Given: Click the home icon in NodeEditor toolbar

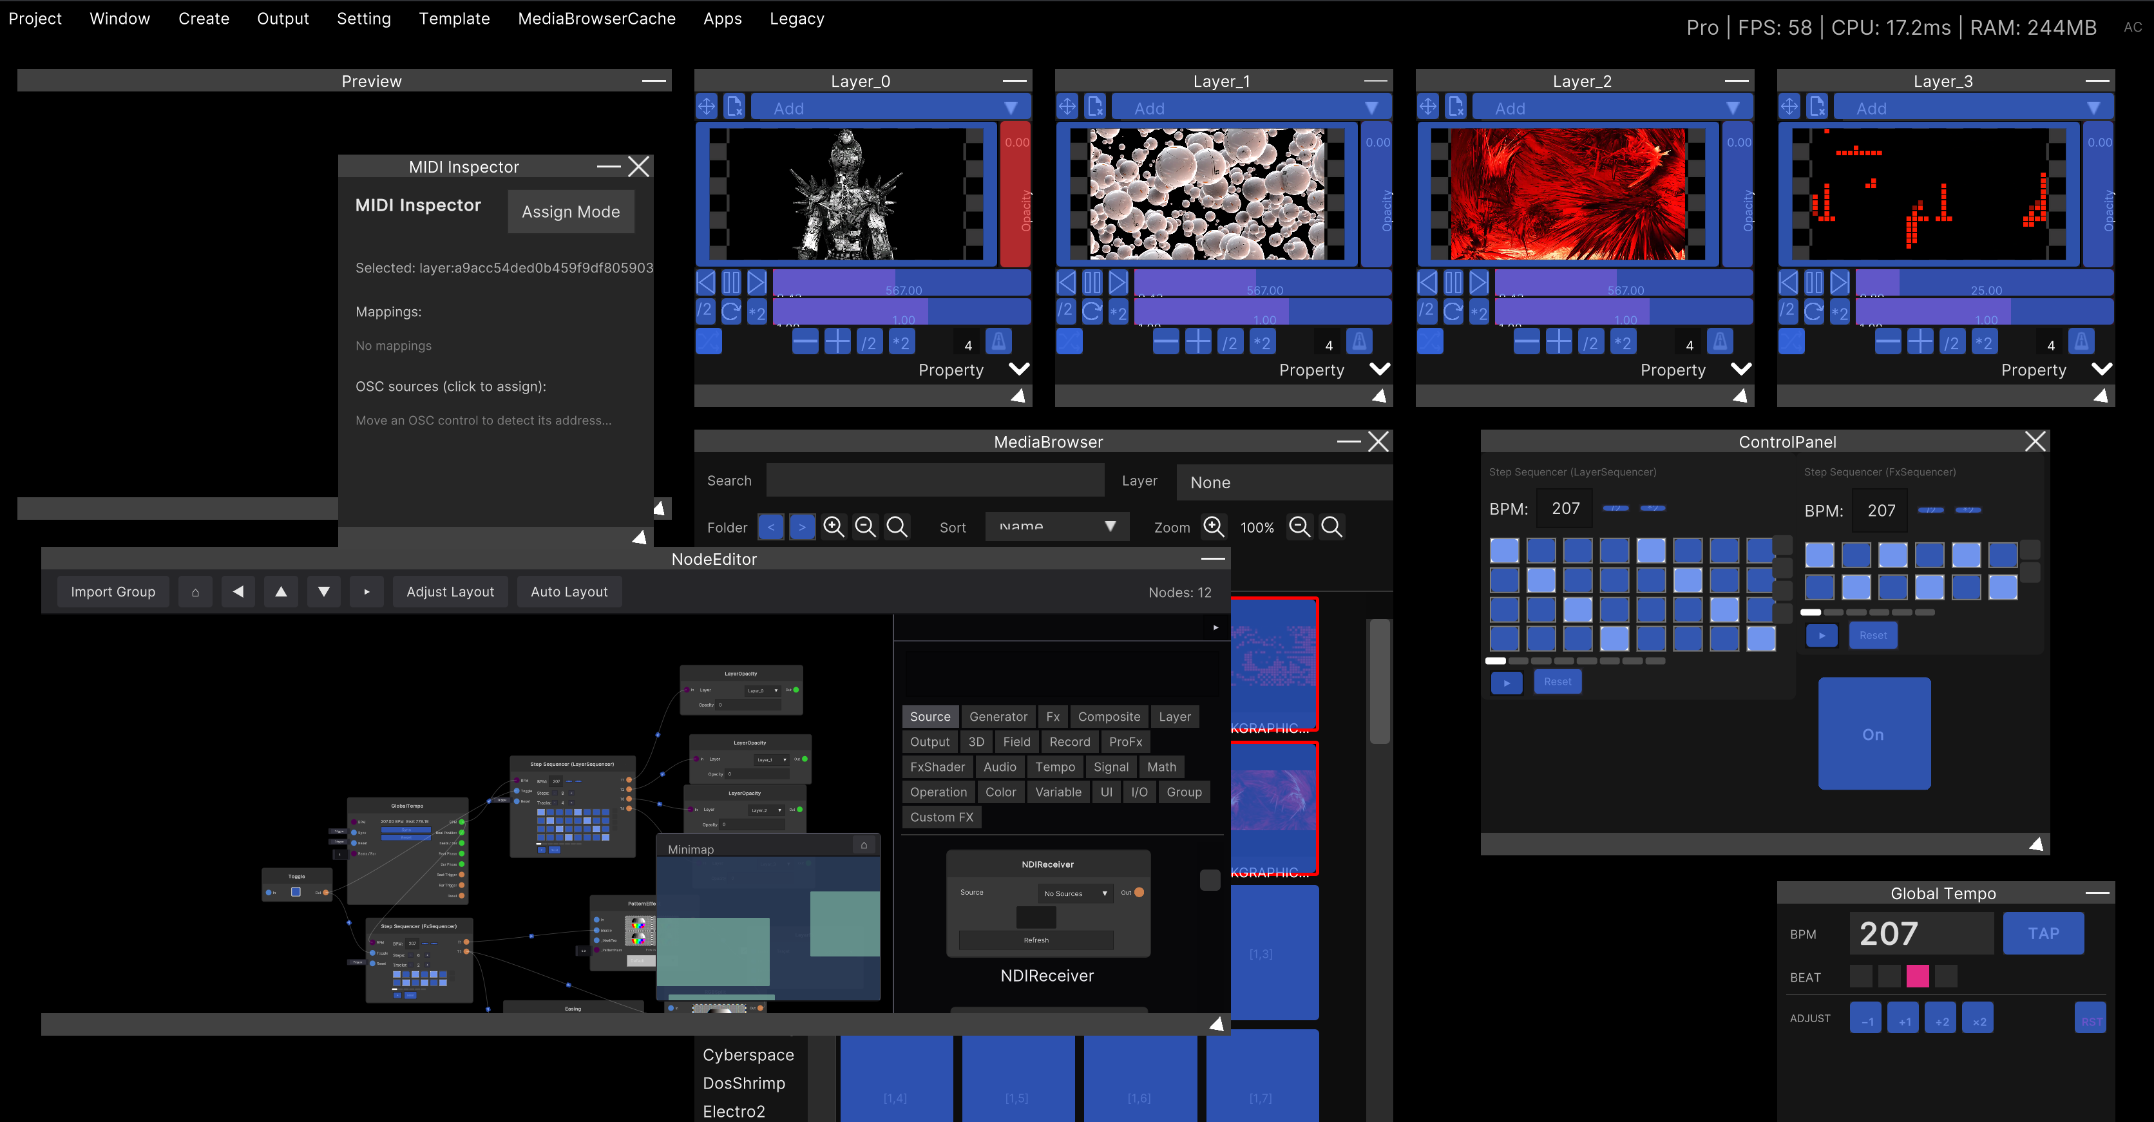Looking at the screenshot, I should [196, 592].
